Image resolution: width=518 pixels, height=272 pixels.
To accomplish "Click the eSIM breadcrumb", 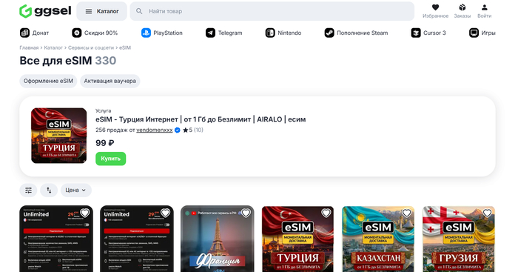I will [125, 47].
